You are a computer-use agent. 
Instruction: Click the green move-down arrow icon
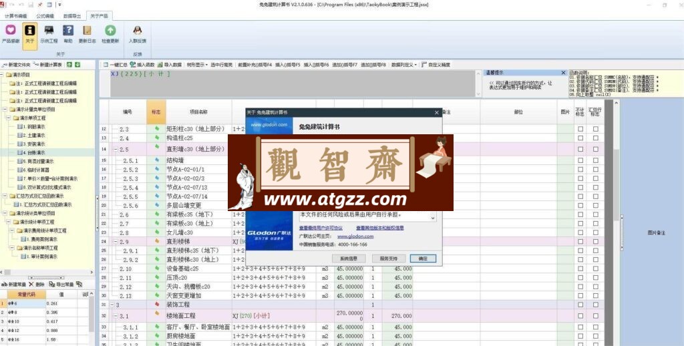point(77,65)
